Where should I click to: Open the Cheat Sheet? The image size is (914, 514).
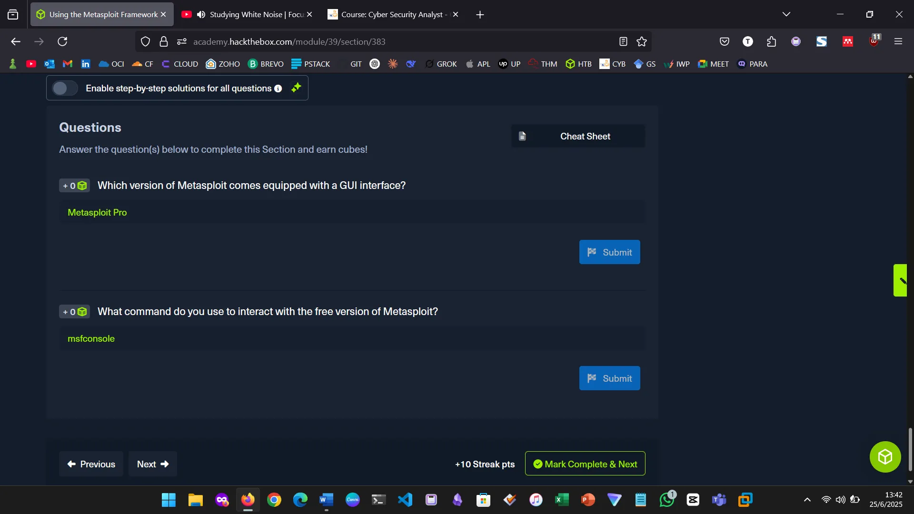577,136
